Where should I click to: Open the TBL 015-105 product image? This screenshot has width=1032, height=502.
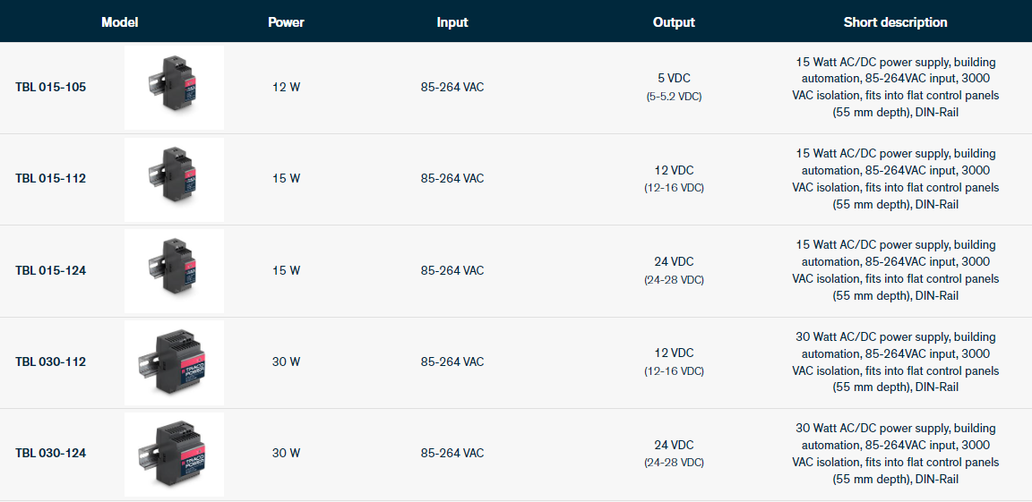pos(174,87)
